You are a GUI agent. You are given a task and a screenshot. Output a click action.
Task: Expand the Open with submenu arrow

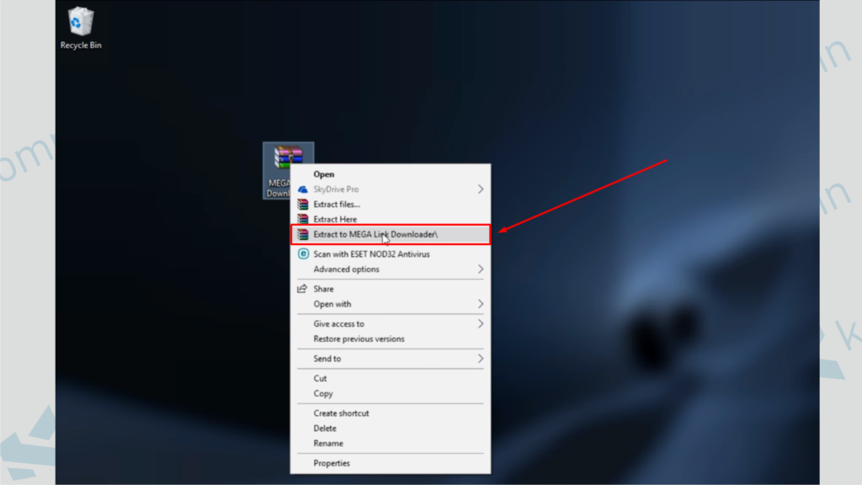[x=481, y=304]
